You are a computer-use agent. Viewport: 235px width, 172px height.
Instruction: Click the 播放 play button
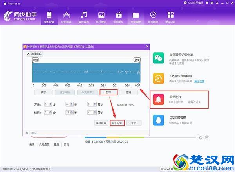pos(43,92)
